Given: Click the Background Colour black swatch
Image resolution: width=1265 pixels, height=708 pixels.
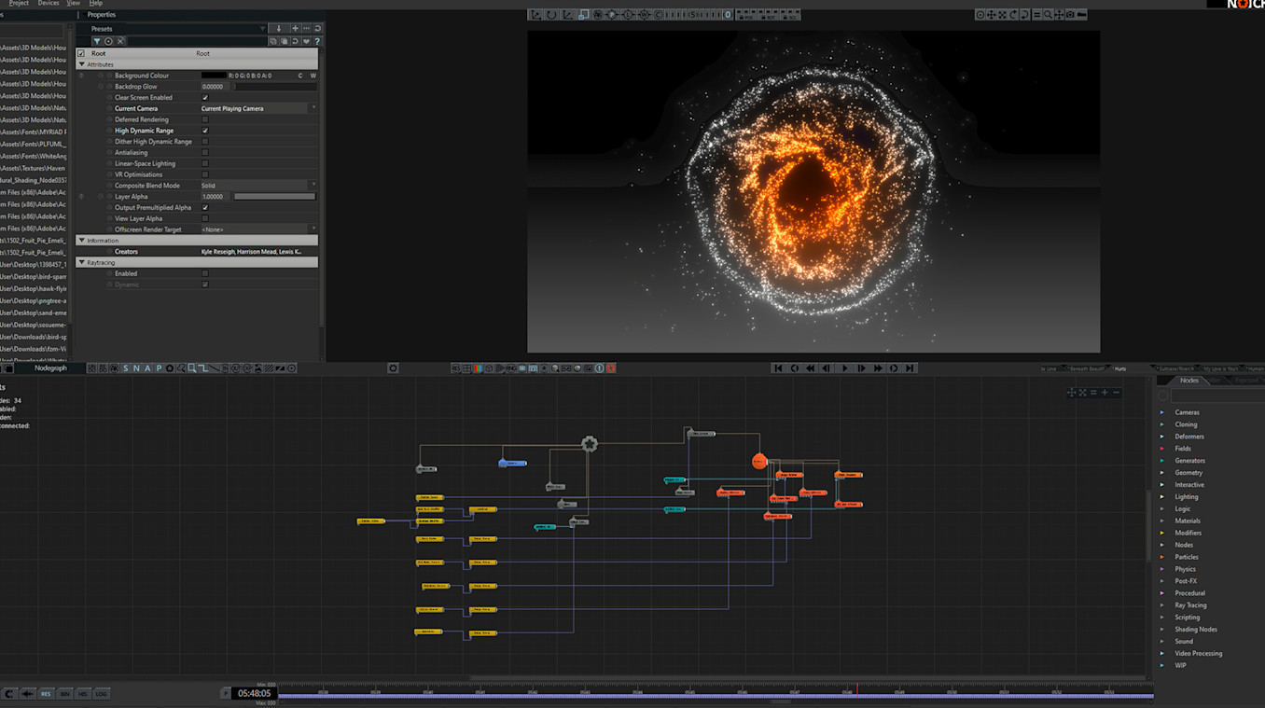Looking at the screenshot, I should click(214, 76).
